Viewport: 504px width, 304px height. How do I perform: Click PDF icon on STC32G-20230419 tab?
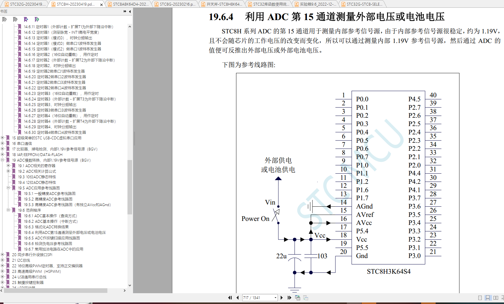[6, 4]
